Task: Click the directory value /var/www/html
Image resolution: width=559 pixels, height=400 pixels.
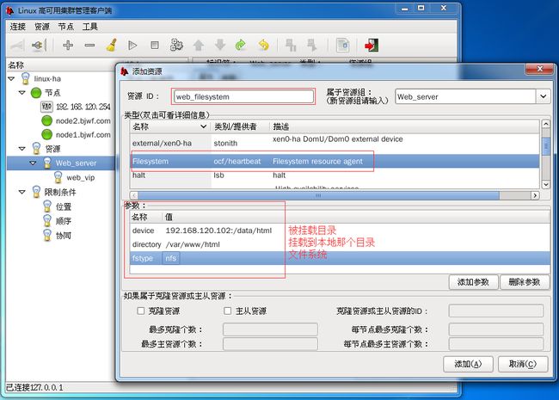Action: (193, 244)
